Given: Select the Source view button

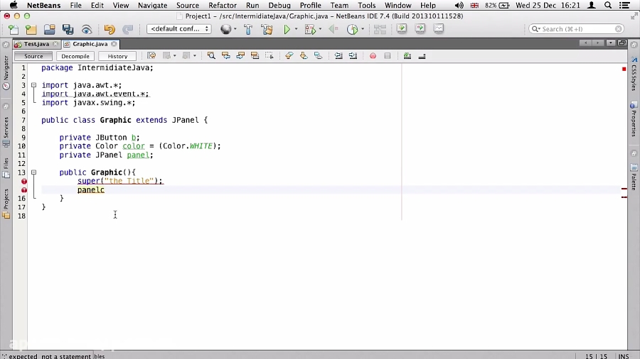Looking at the screenshot, I should click(33, 56).
